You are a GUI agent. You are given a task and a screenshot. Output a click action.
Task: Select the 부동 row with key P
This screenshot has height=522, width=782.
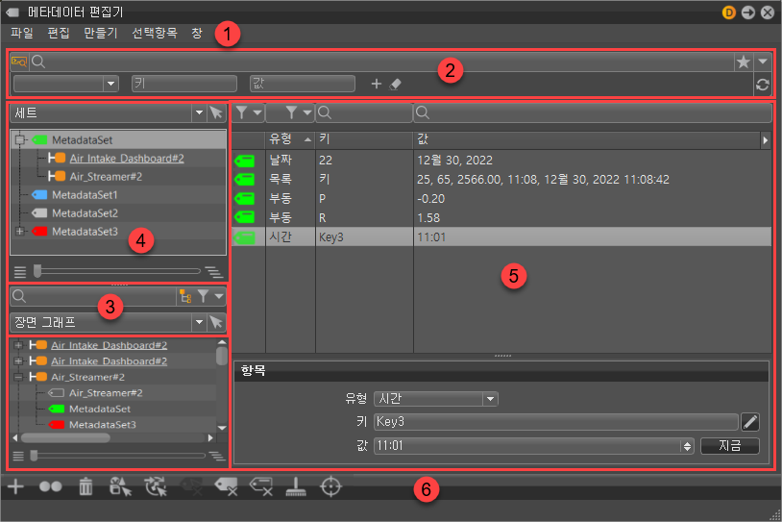tap(501, 199)
